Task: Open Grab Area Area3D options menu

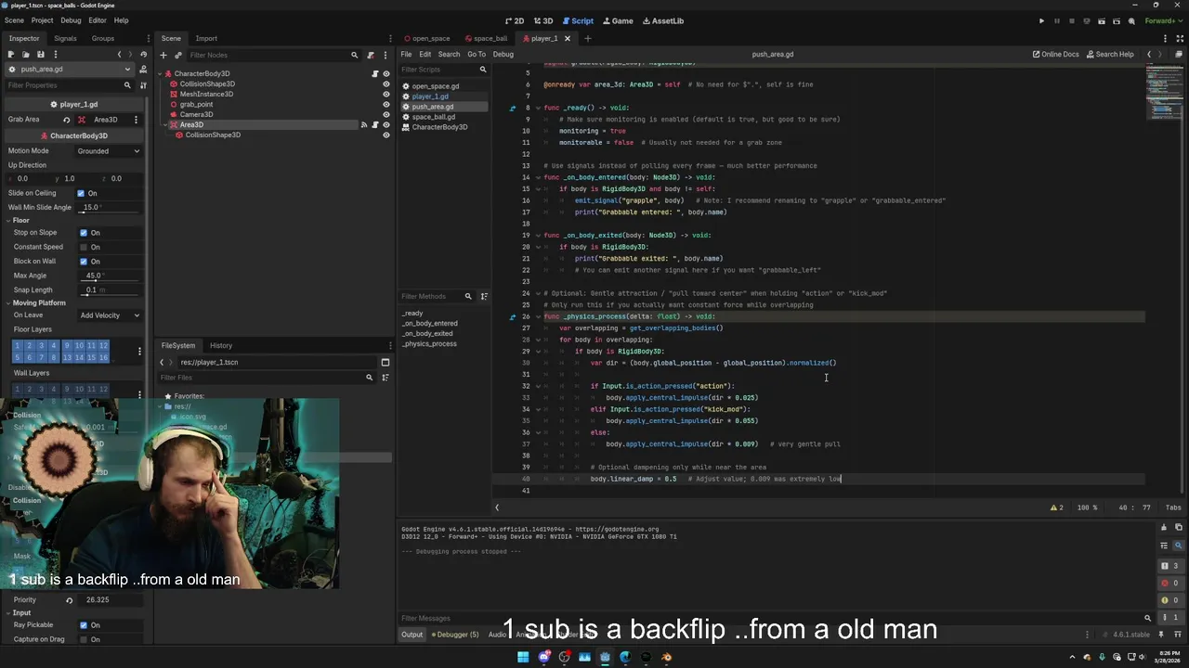Action: point(136,120)
